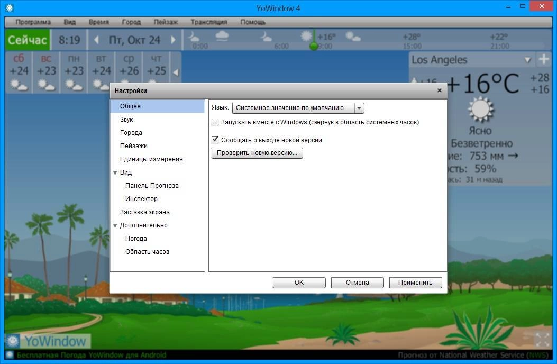Select Sunday вс +23 forecast day

point(46,72)
